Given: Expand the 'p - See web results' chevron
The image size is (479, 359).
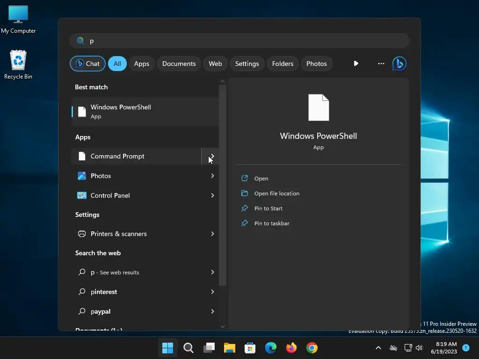Looking at the screenshot, I should tap(212, 272).
